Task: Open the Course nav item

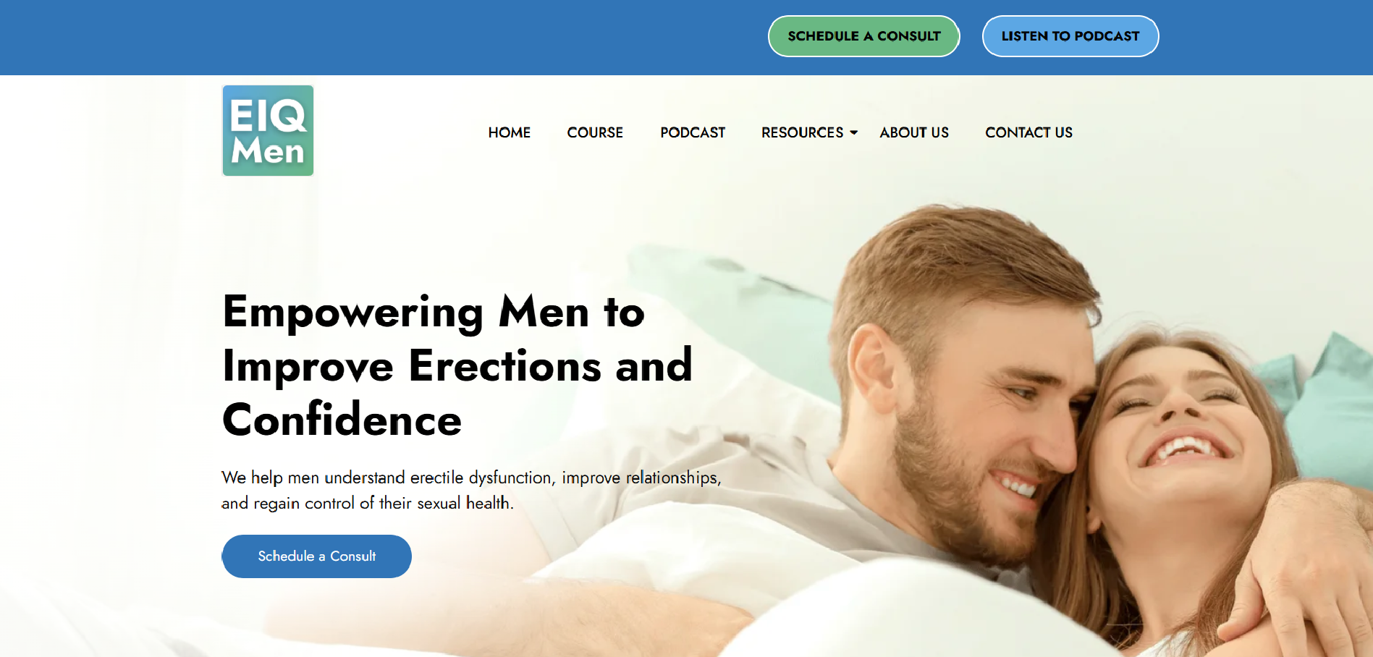Action: pyautogui.click(x=595, y=132)
